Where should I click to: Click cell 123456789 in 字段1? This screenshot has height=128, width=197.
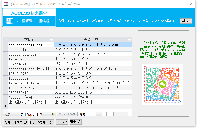pyautogui.click(x=31, y=59)
